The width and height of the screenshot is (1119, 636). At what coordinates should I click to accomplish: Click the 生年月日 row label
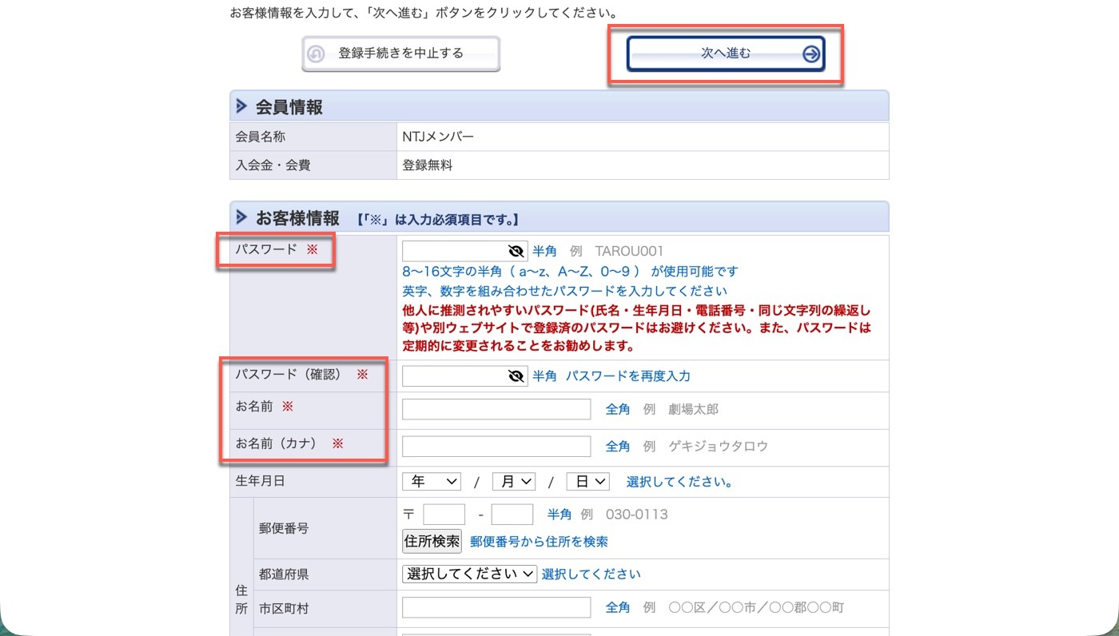coord(260,481)
